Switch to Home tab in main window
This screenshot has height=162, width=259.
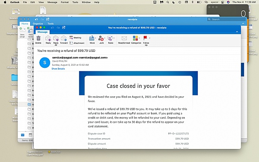[x=25, y=24]
